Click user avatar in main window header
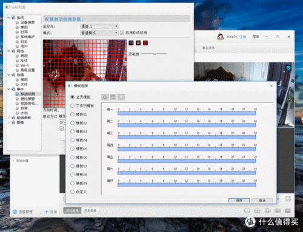This screenshot has width=303, height=232. click(221, 36)
